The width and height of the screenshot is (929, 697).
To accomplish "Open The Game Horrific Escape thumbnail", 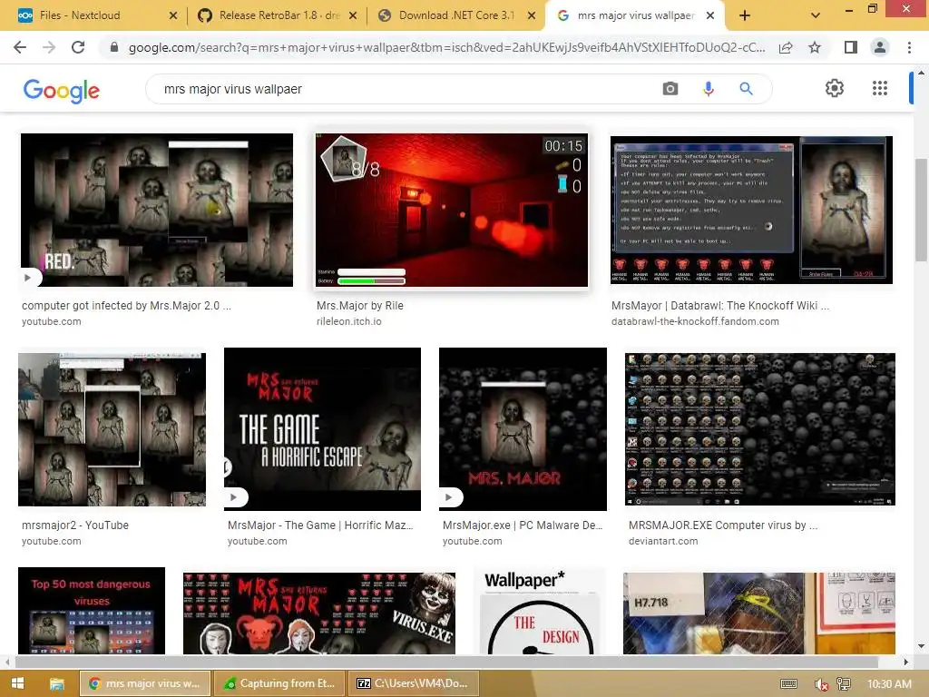I will tap(322, 429).
